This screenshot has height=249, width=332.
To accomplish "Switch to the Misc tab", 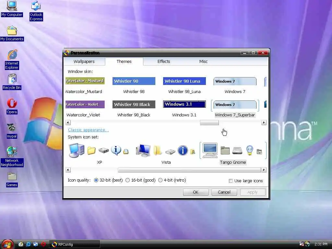I will [204, 61].
